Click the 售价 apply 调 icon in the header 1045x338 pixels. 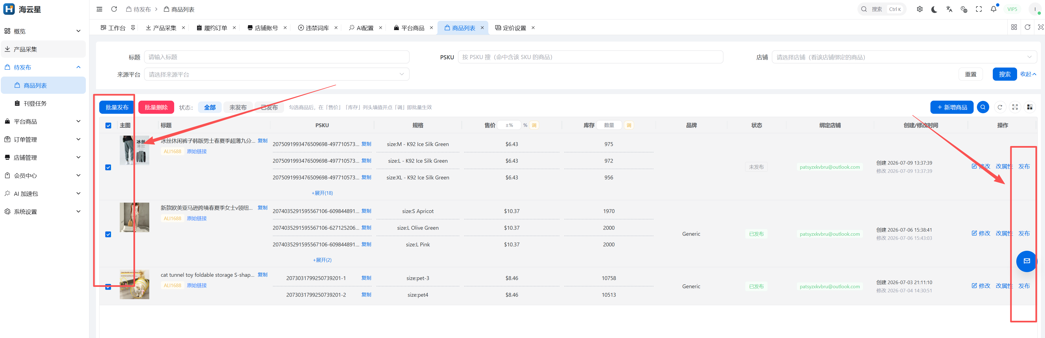click(x=534, y=125)
